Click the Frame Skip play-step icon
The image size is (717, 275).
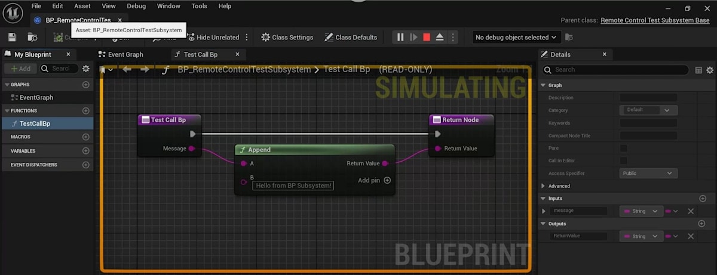click(x=413, y=37)
